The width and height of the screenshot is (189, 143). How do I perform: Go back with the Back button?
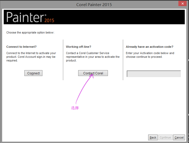point(153,137)
